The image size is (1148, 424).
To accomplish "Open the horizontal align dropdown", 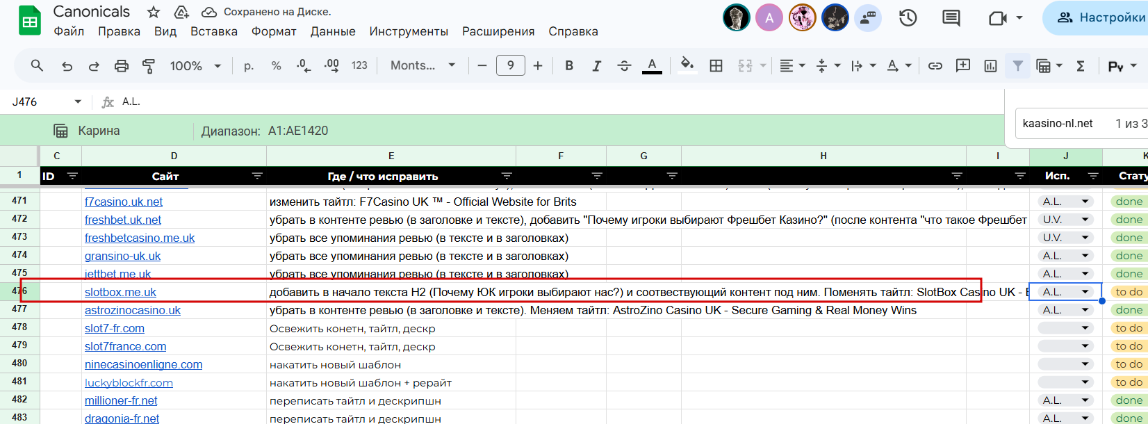I will point(792,65).
